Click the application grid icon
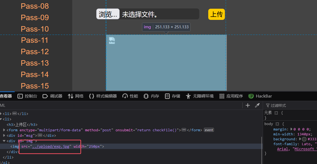 tap(222, 96)
